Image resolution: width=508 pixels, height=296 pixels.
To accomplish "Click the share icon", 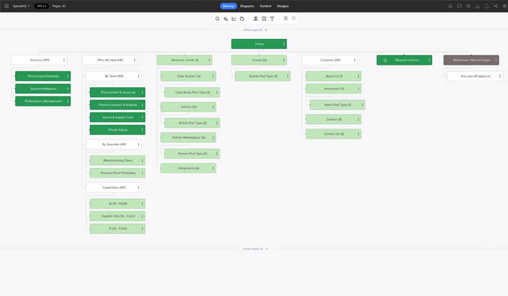I will (495, 6).
